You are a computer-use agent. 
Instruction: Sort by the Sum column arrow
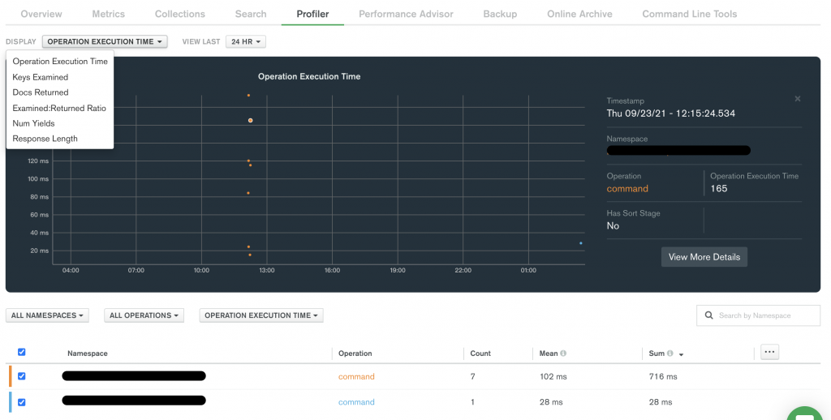681,354
